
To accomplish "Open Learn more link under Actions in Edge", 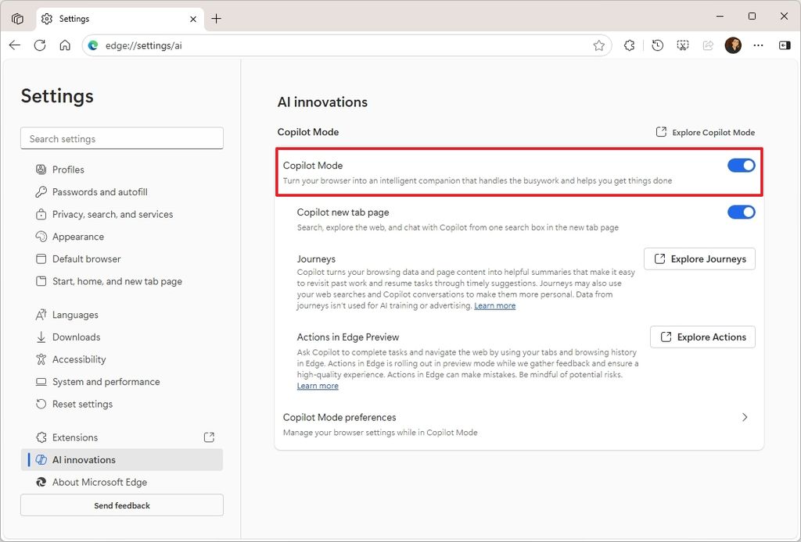I will (x=318, y=386).
